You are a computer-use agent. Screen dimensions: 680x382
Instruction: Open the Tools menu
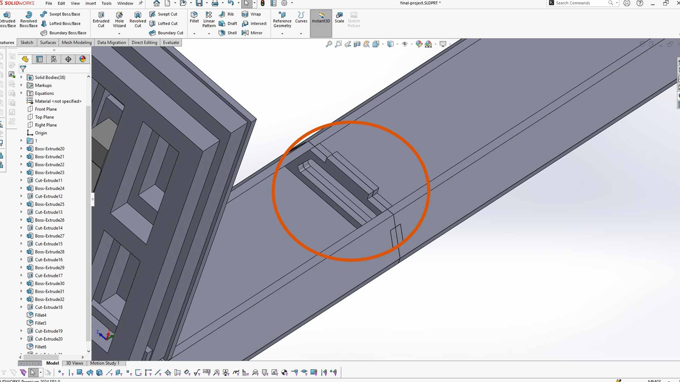[107, 3]
